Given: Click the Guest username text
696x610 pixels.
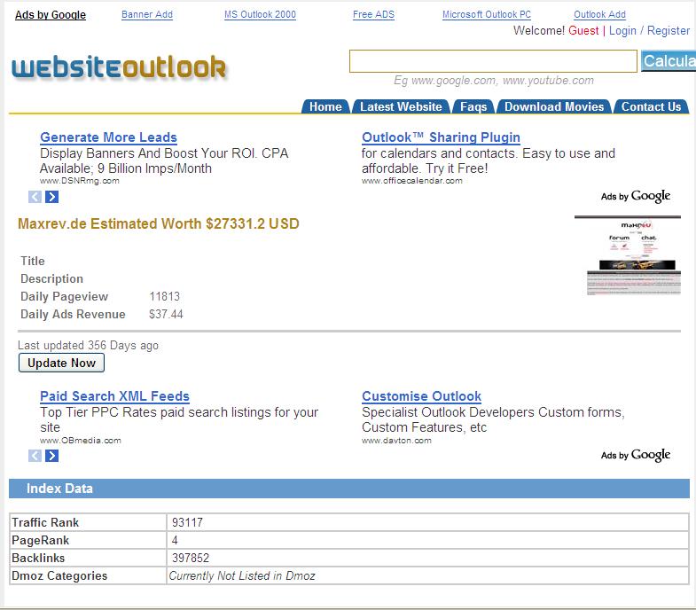Looking at the screenshot, I should tap(583, 31).
